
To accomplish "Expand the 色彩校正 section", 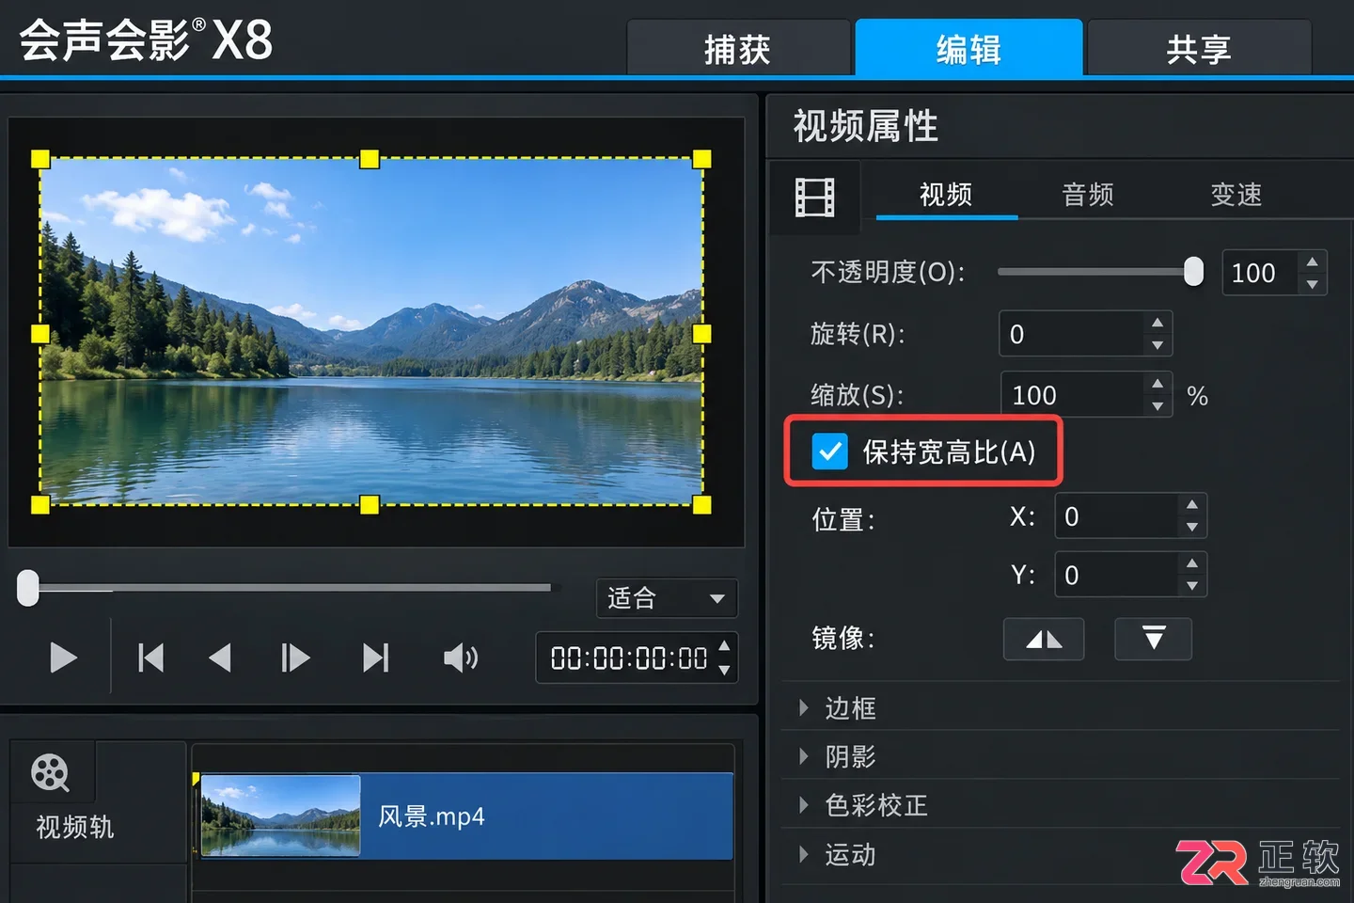I will point(804,805).
